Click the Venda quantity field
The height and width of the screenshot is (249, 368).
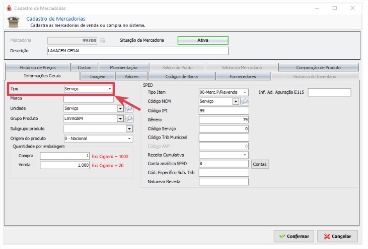coord(64,165)
